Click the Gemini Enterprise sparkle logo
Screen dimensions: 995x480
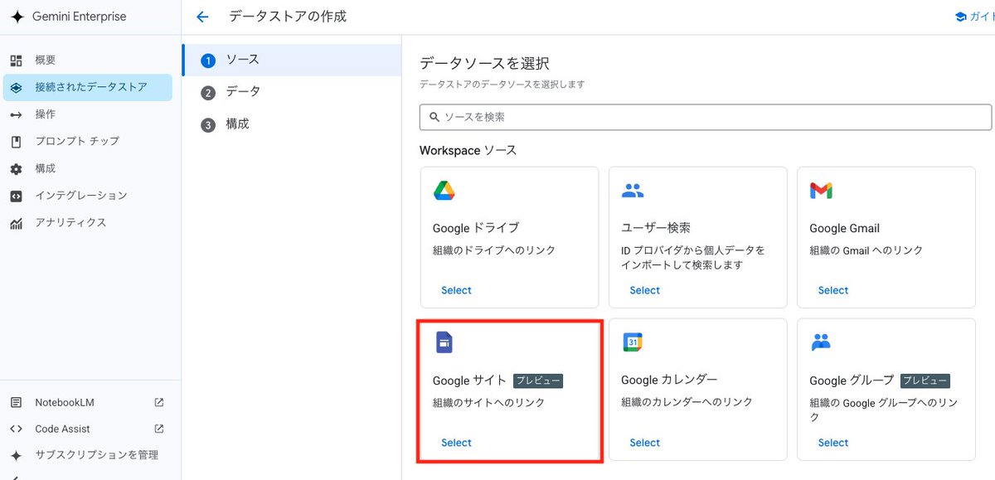(x=18, y=16)
